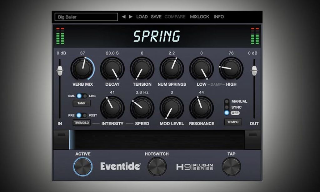Click the VERB MIX value 37

(82, 53)
